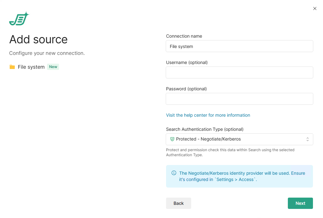The image size is (323, 218).
Task: Click the Search Authentication Type label
Action: pos(204,129)
